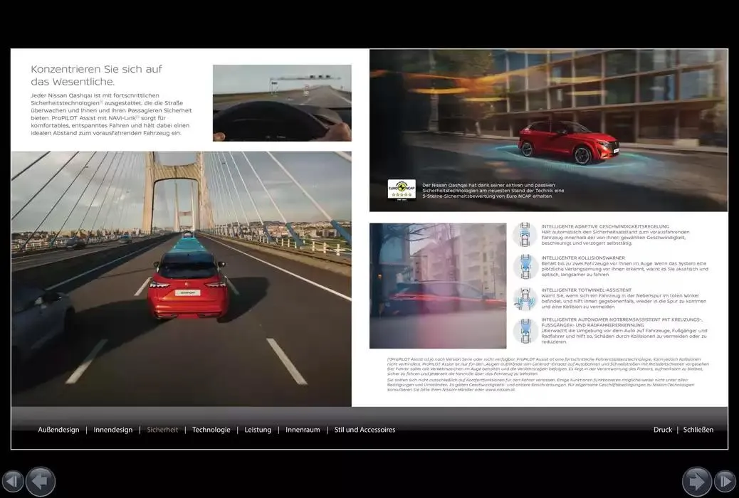The height and width of the screenshot is (498, 739).
Task: Switch to the Innendesign section
Action: [x=113, y=430]
